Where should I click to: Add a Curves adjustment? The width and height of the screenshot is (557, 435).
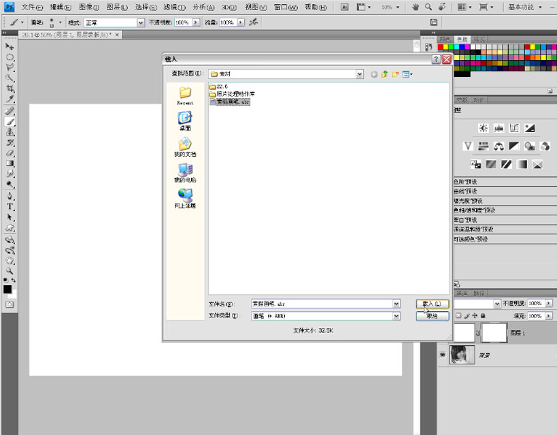(x=514, y=128)
